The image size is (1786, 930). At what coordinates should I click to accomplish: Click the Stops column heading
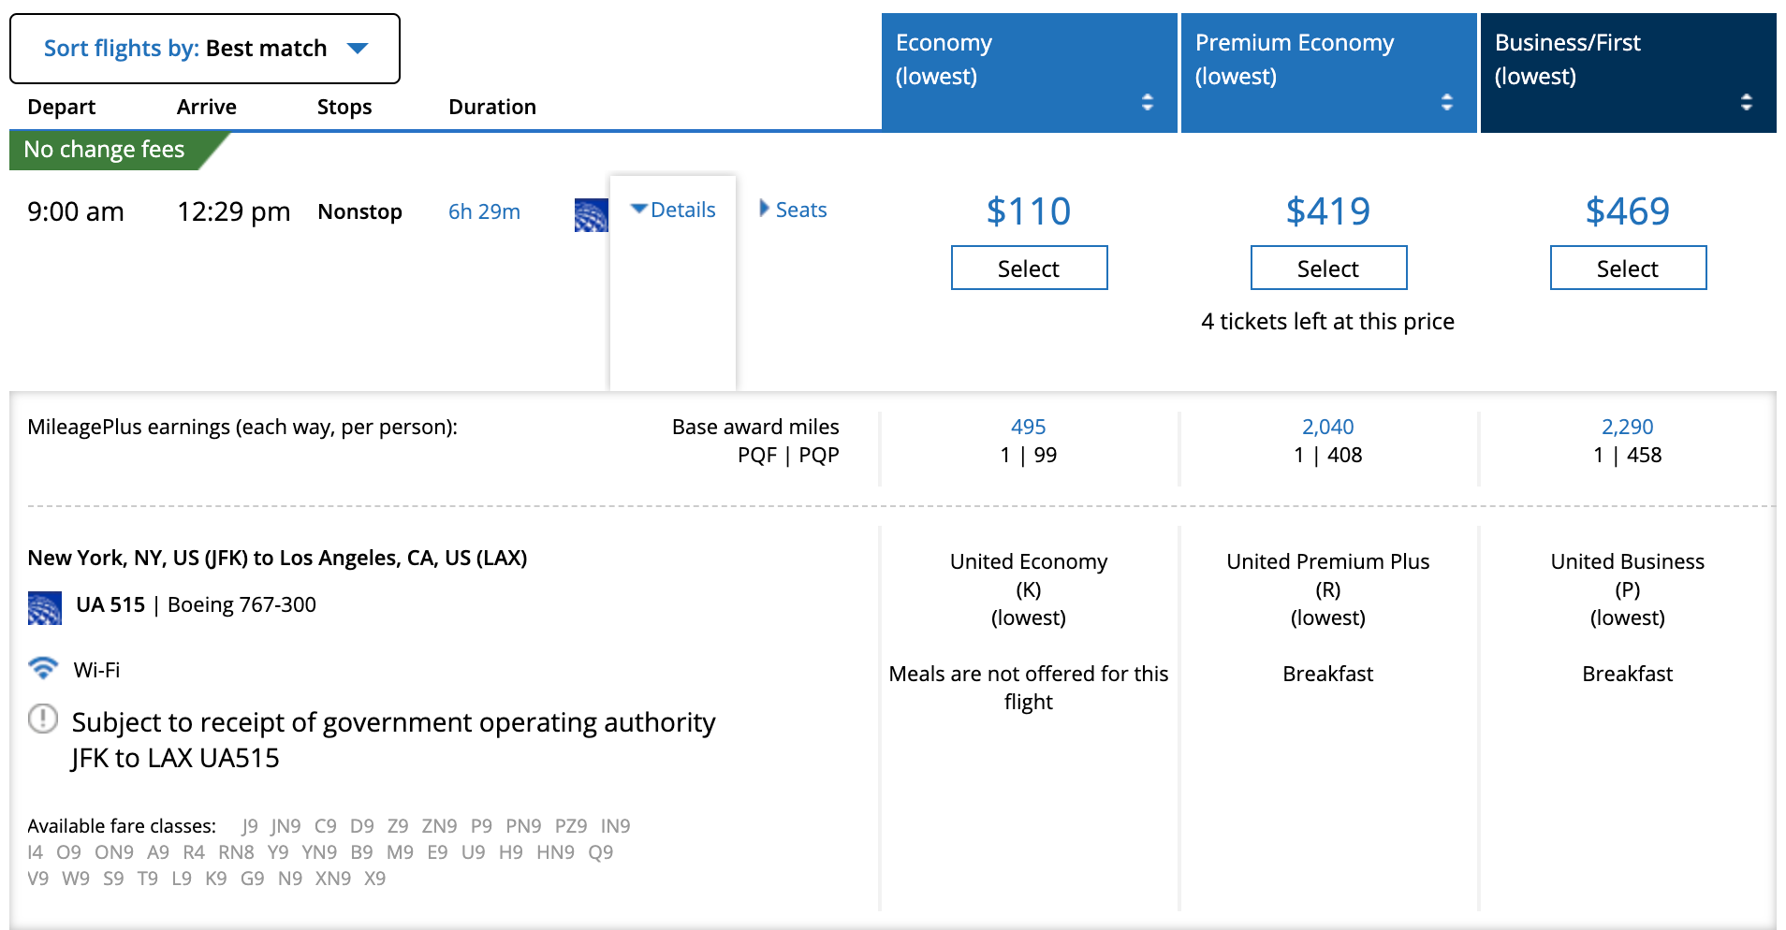[344, 107]
